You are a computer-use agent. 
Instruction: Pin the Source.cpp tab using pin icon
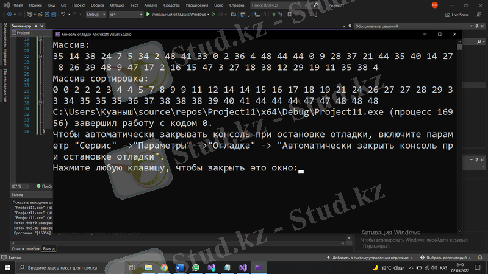[x=36, y=26]
